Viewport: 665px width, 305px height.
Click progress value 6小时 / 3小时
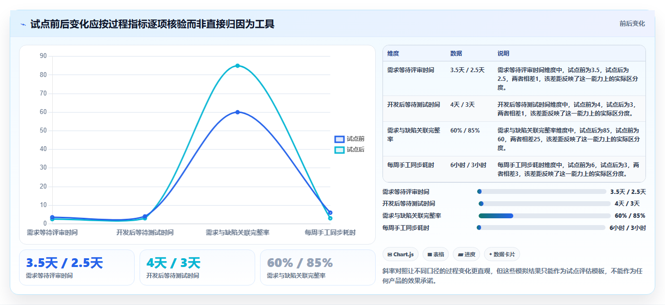pos(628,228)
